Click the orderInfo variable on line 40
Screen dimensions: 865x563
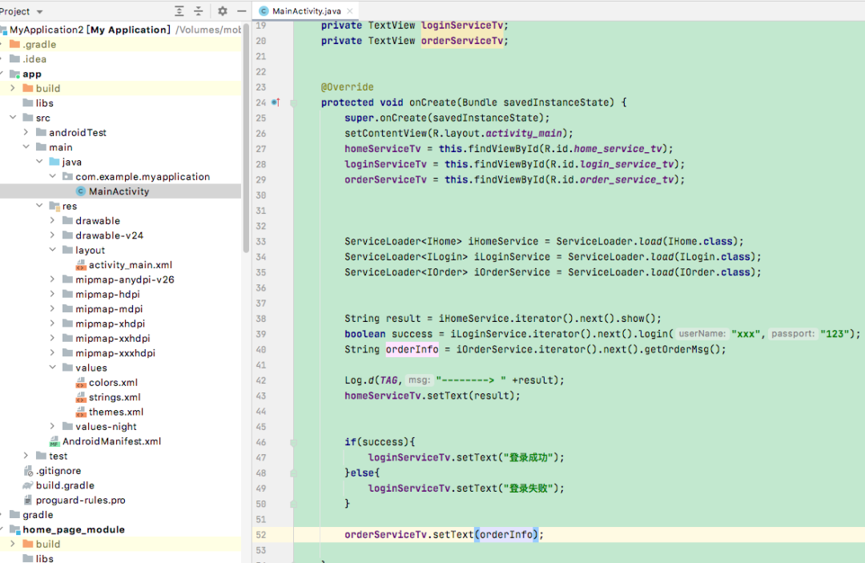click(412, 349)
